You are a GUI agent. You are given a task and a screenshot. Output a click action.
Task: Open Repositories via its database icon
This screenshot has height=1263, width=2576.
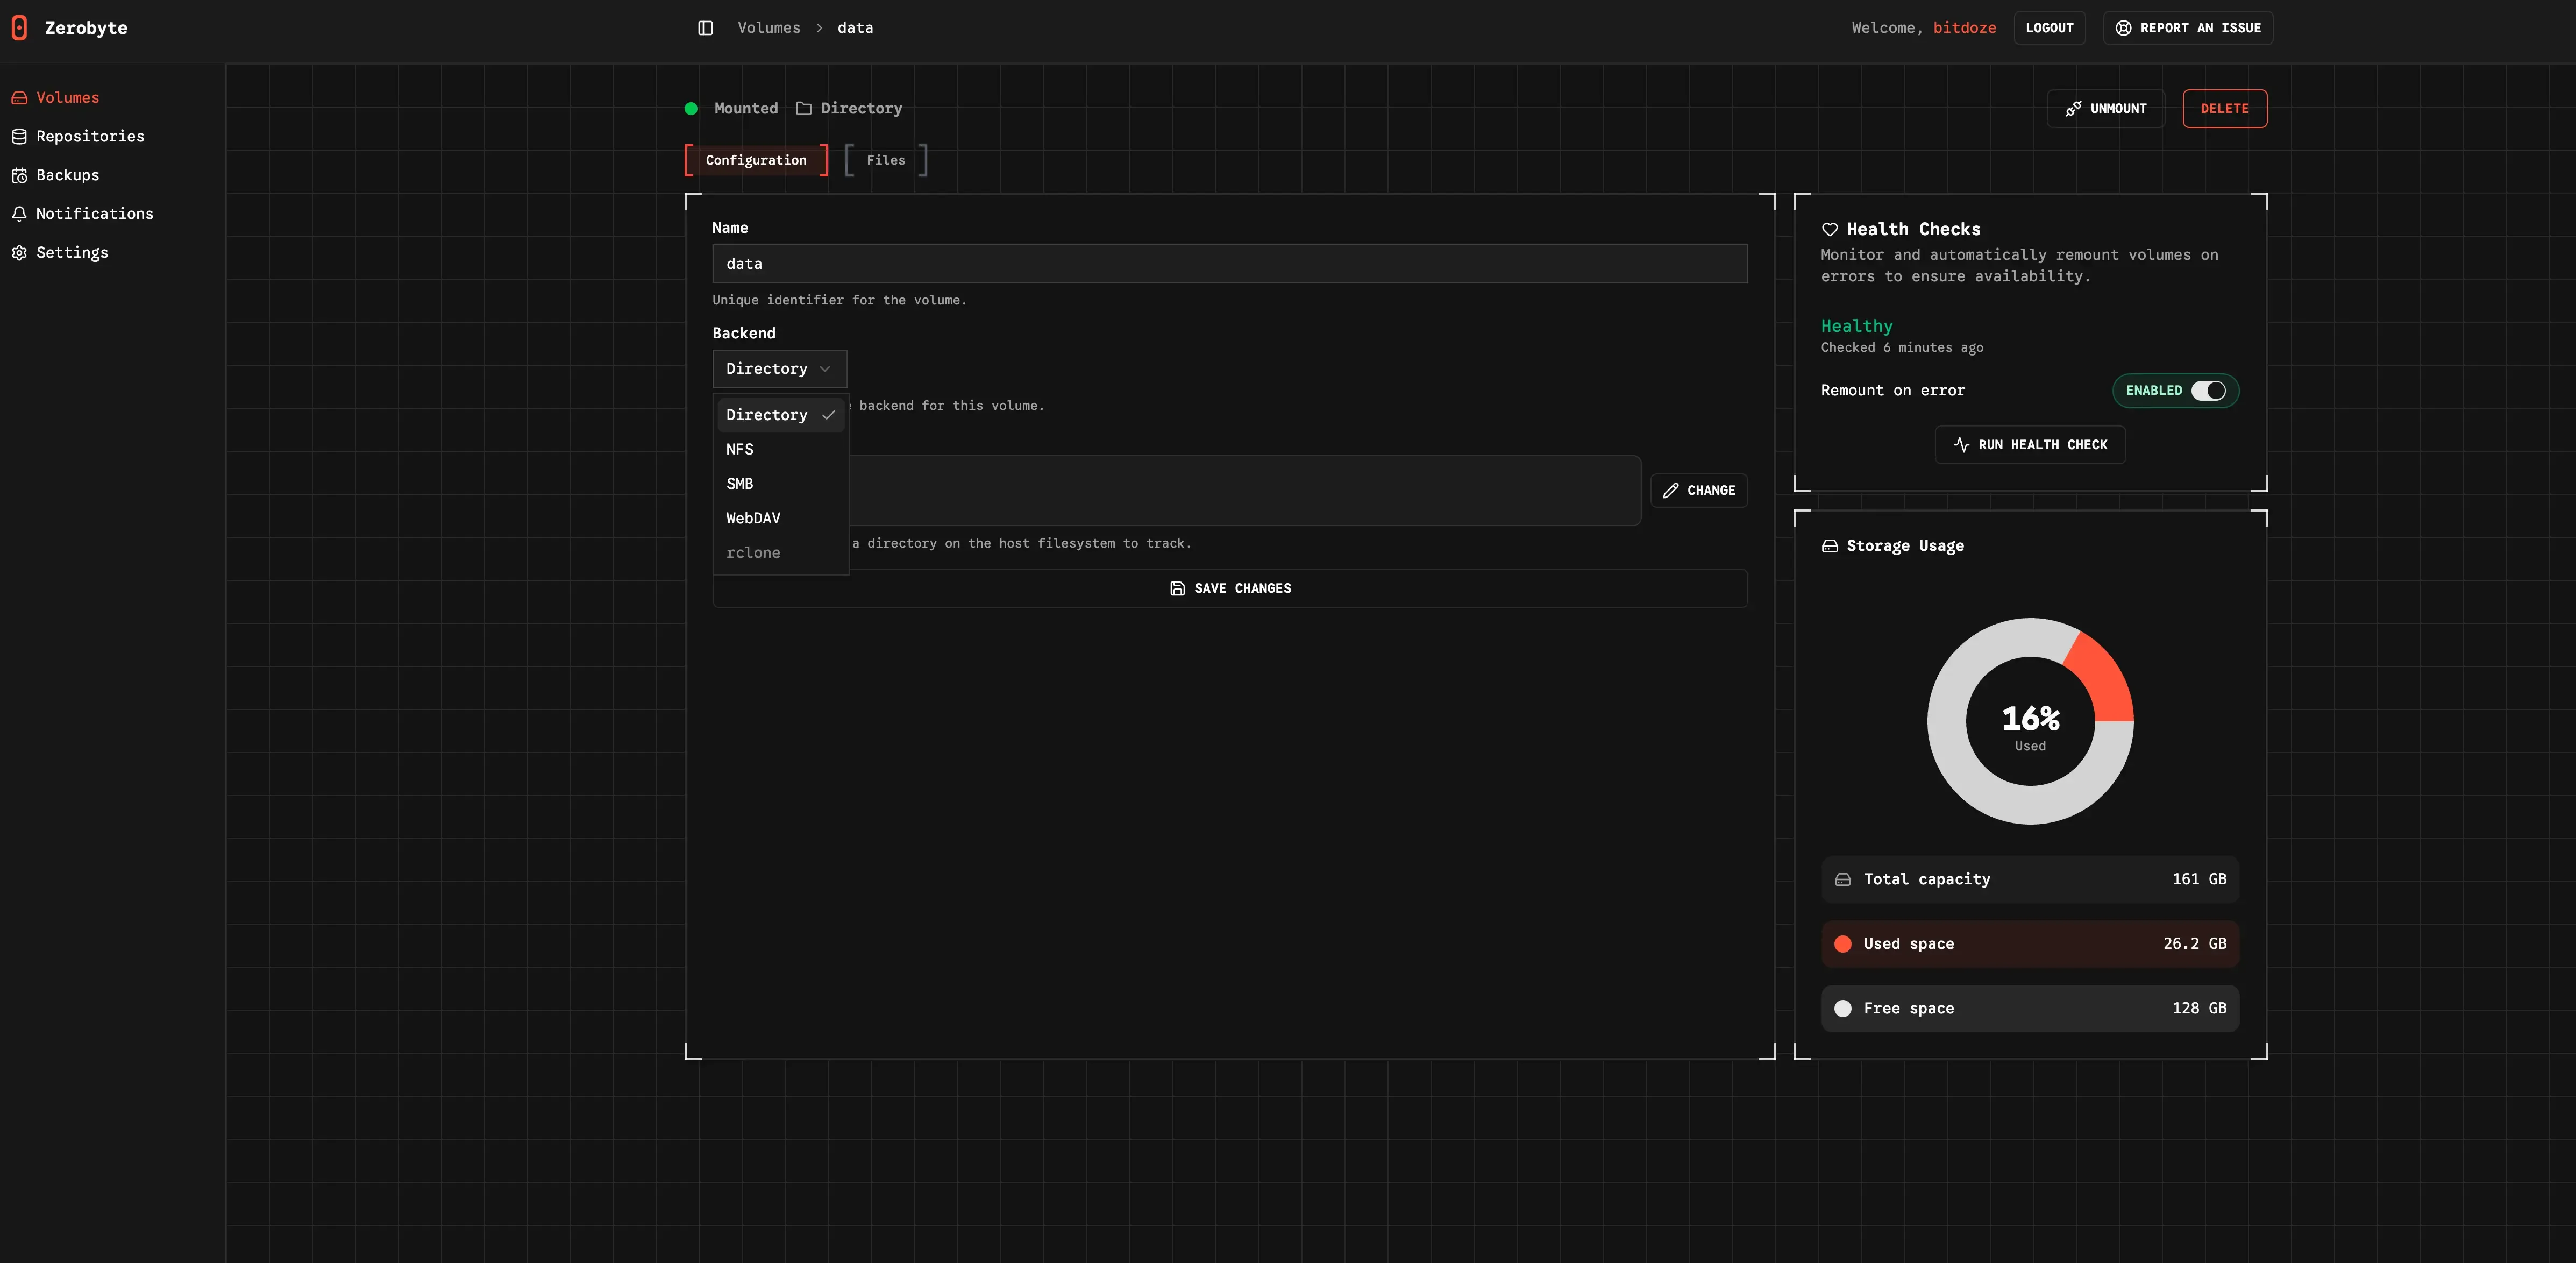pyautogui.click(x=19, y=137)
